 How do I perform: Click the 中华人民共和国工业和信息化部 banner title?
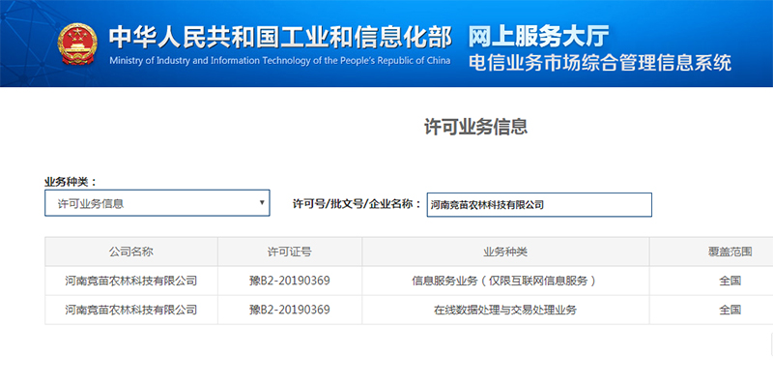pos(280,38)
